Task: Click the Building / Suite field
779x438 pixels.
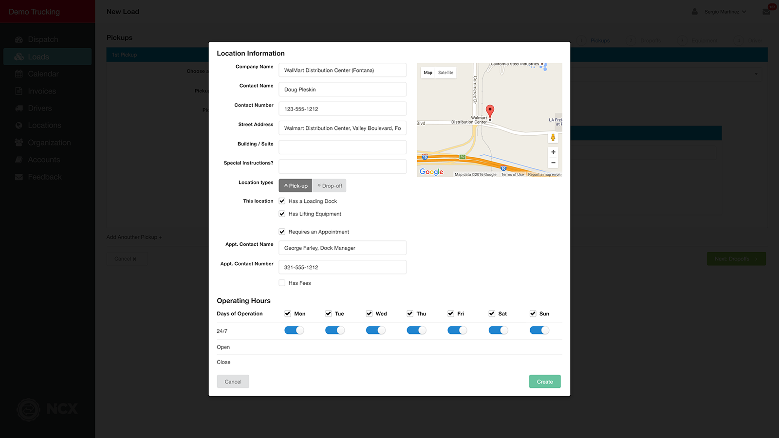Action: pyautogui.click(x=342, y=147)
